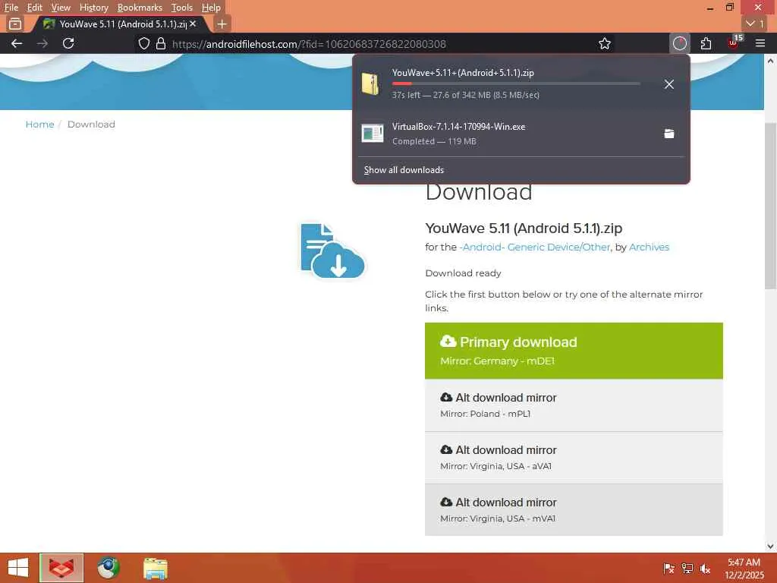
Task: Click the scrollbar down arrow
Action: coord(770,547)
